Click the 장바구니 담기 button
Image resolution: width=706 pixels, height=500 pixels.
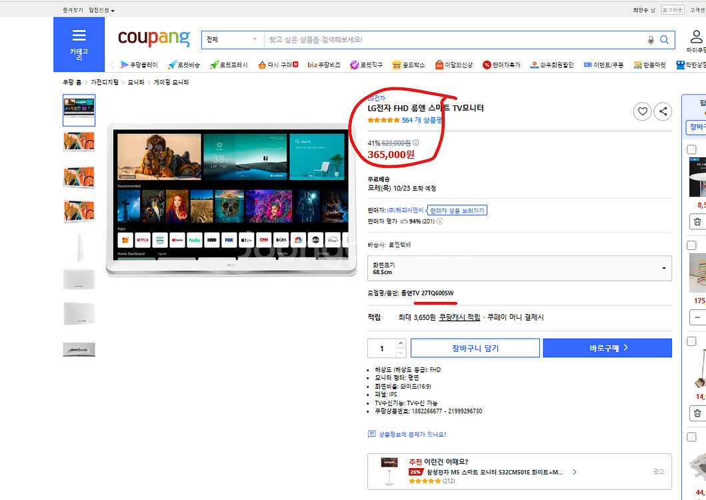click(475, 348)
